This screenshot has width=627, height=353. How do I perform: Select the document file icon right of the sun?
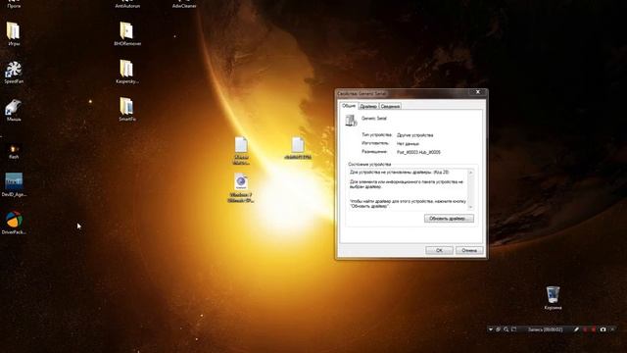(298, 148)
